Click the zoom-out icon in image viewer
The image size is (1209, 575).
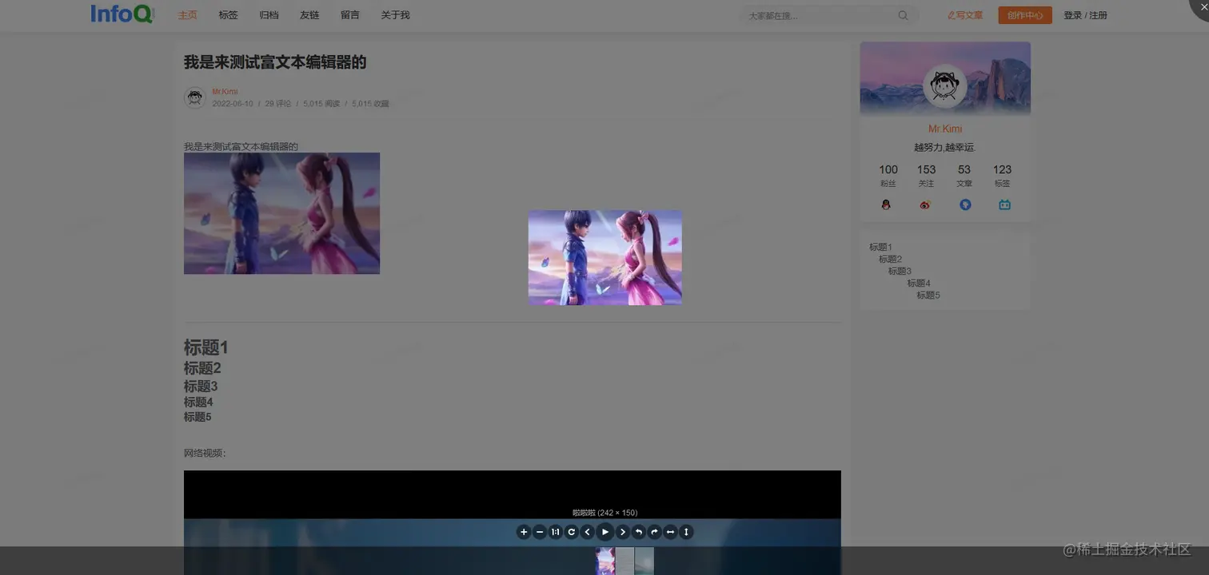pyautogui.click(x=540, y=532)
